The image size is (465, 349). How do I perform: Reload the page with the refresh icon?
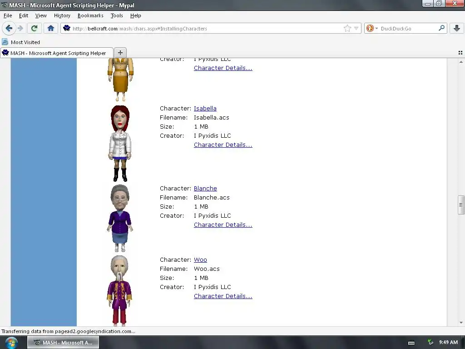coord(34,28)
